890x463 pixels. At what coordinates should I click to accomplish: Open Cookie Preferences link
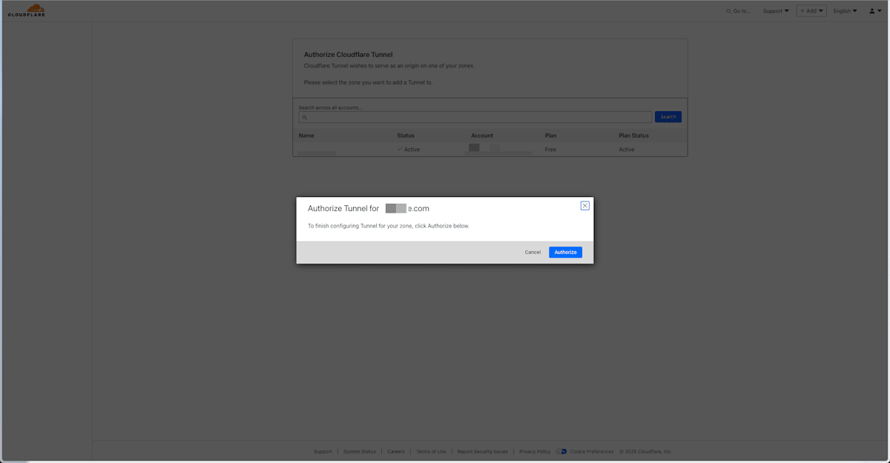(591, 451)
